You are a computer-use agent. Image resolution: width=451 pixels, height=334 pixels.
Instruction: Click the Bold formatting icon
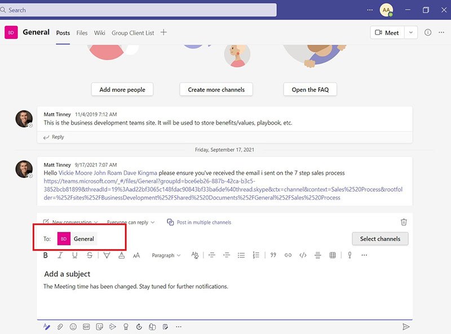tap(46, 256)
